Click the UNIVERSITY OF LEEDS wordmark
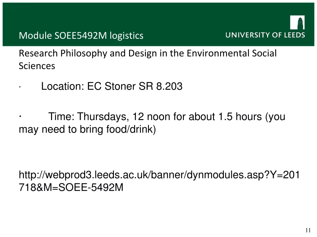The image size is (317, 237). 265,35
